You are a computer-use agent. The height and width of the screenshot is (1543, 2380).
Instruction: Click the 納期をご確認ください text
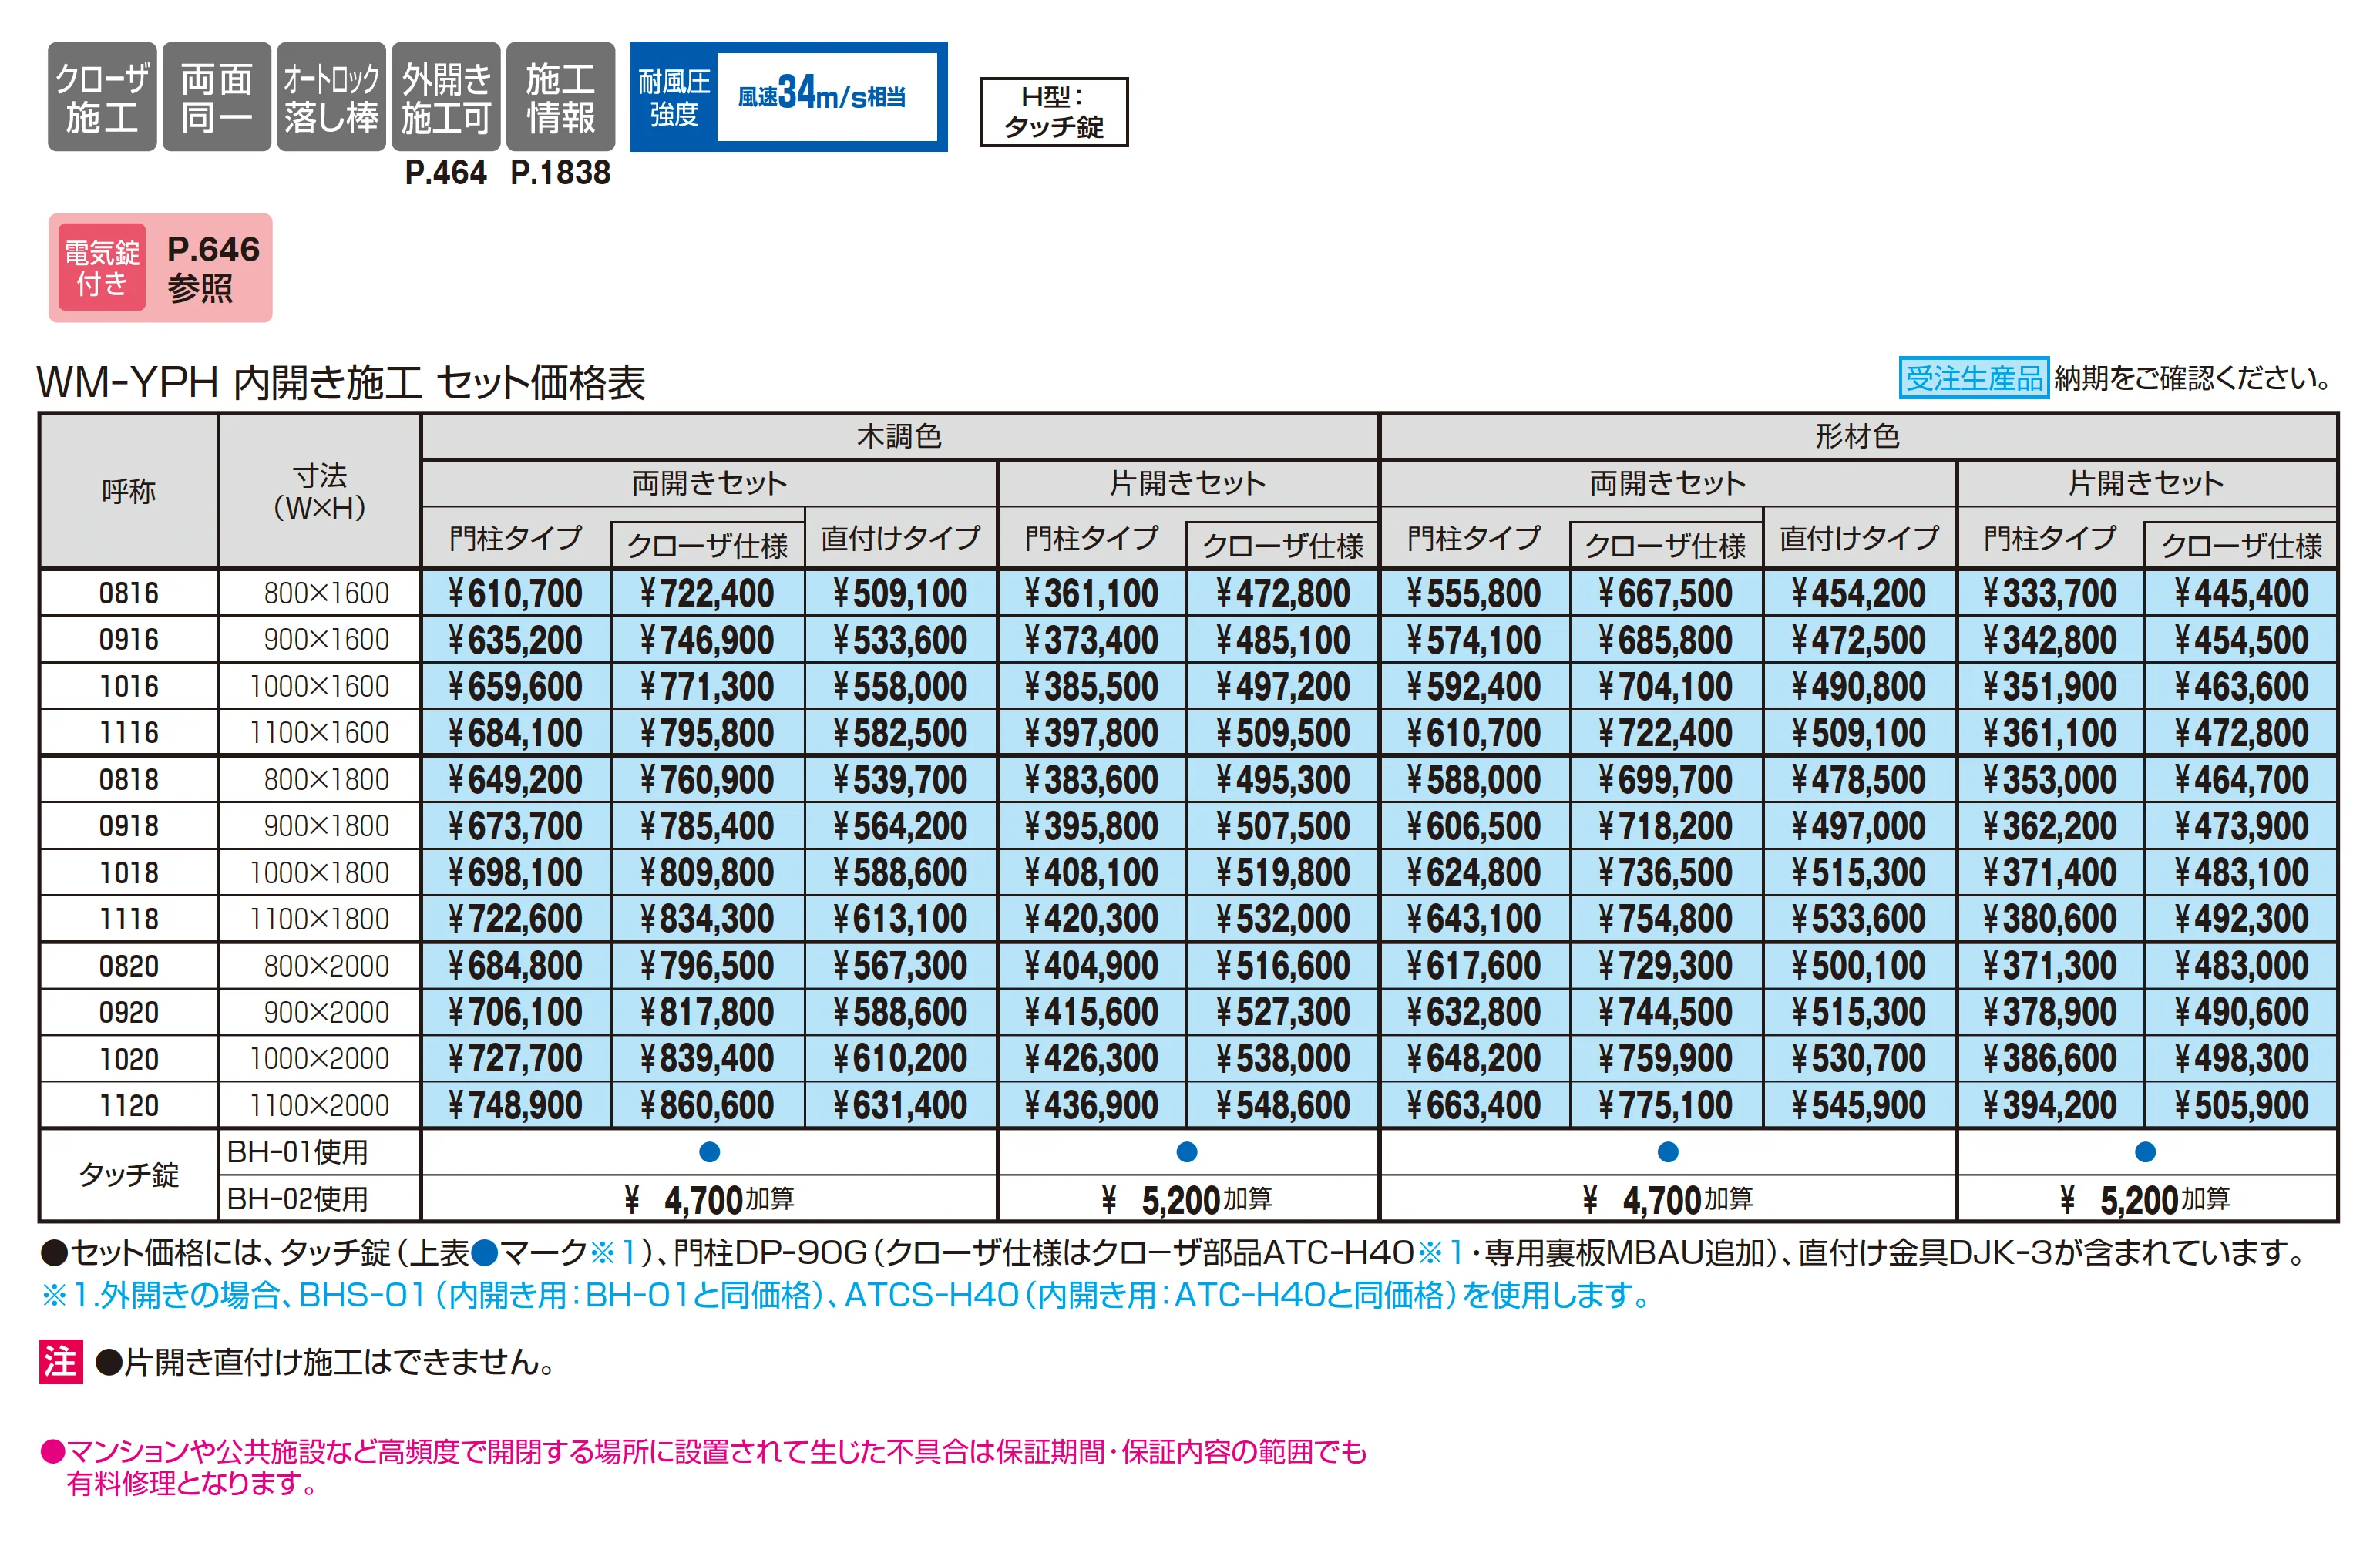(2194, 378)
